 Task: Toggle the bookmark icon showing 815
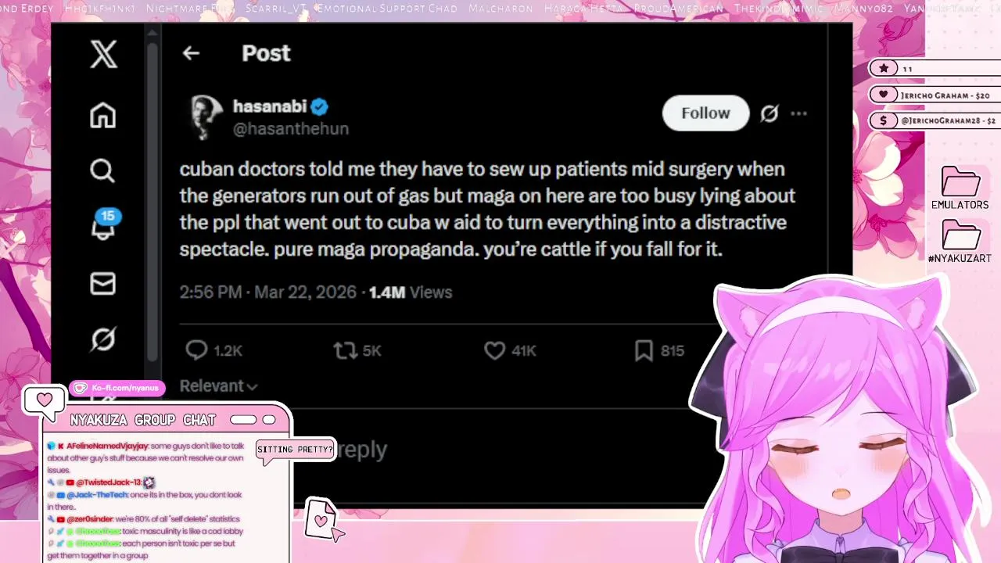pyautogui.click(x=644, y=350)
